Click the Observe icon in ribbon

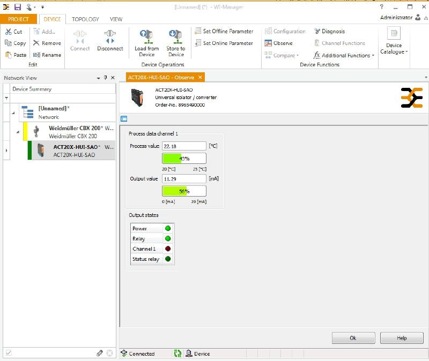coord(269,43)
